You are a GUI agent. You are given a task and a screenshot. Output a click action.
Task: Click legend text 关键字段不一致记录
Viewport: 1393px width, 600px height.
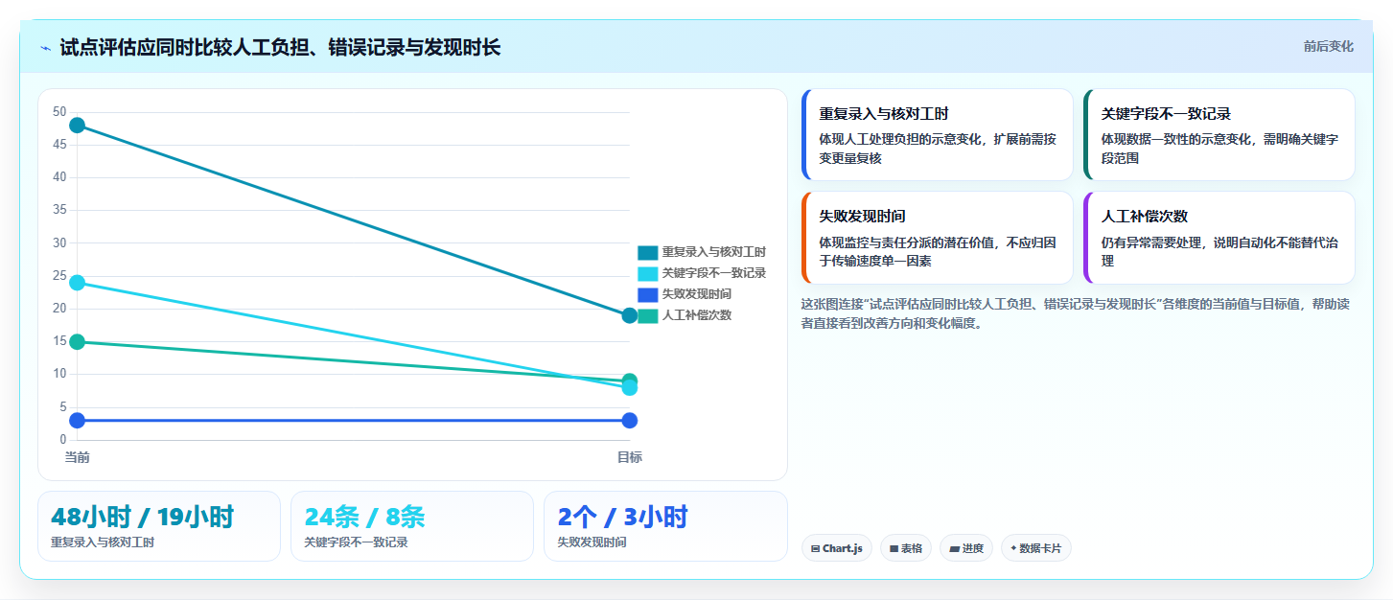pyautogui.click(x=714, y=273)
